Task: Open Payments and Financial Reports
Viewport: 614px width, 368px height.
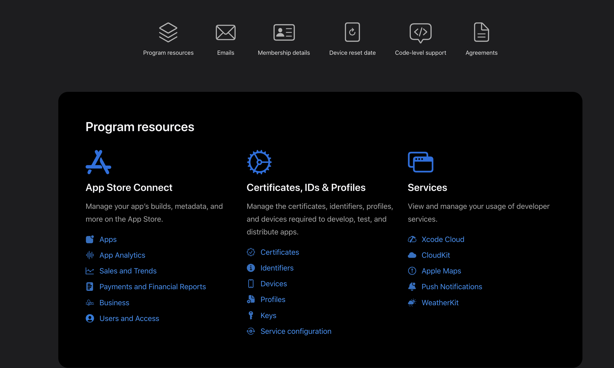Action: pyautogui.click(x=153, y=287)
